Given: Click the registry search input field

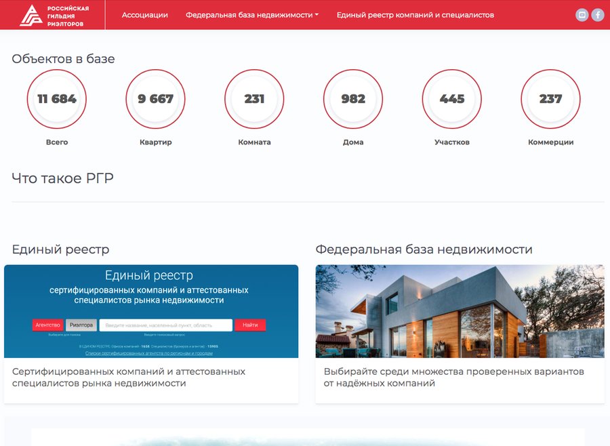Looking at the screenshot, I should click(x=165, y=325).
